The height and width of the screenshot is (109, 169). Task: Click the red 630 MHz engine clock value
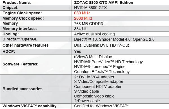coord(82,13)
